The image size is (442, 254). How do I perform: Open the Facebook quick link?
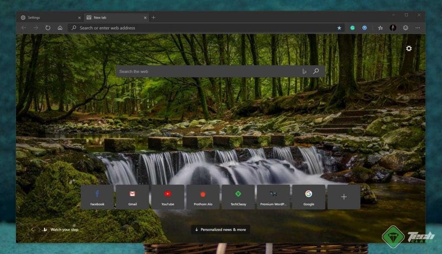pyautogui.click(x=97, y=196)
